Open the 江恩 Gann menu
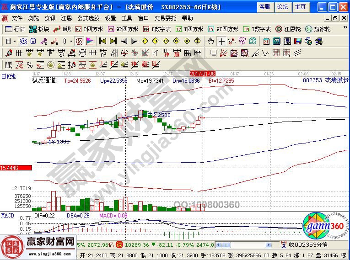This screenshot has height=260, width=350. tap(67, 18)
